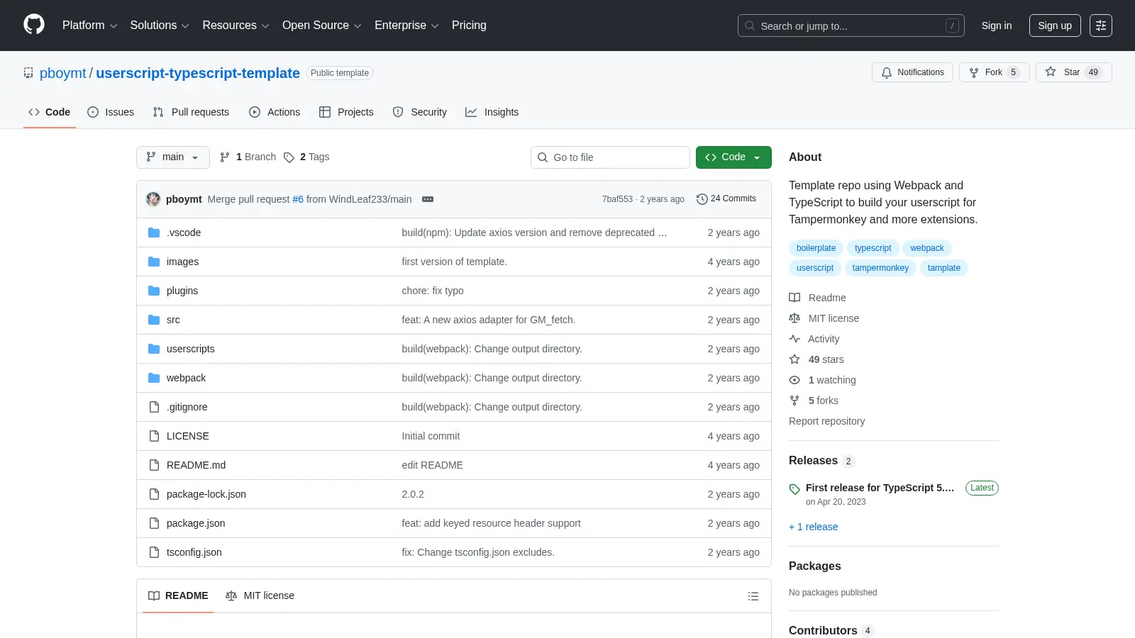Open the plugins folder
1135x638 pixels.
click(x=182, y=291)
